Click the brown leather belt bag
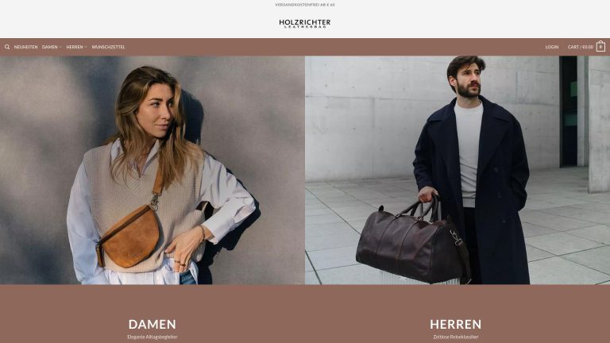610x343 pixels. pyautogui.click(x=129, y=236)
